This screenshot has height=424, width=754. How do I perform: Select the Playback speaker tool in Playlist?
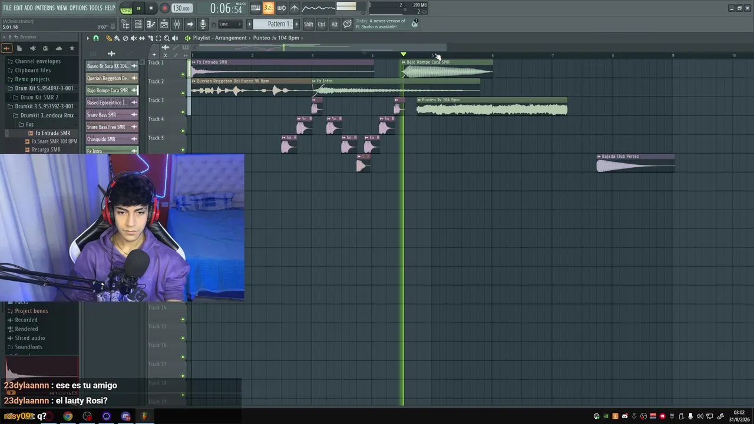tap(174, 38)
